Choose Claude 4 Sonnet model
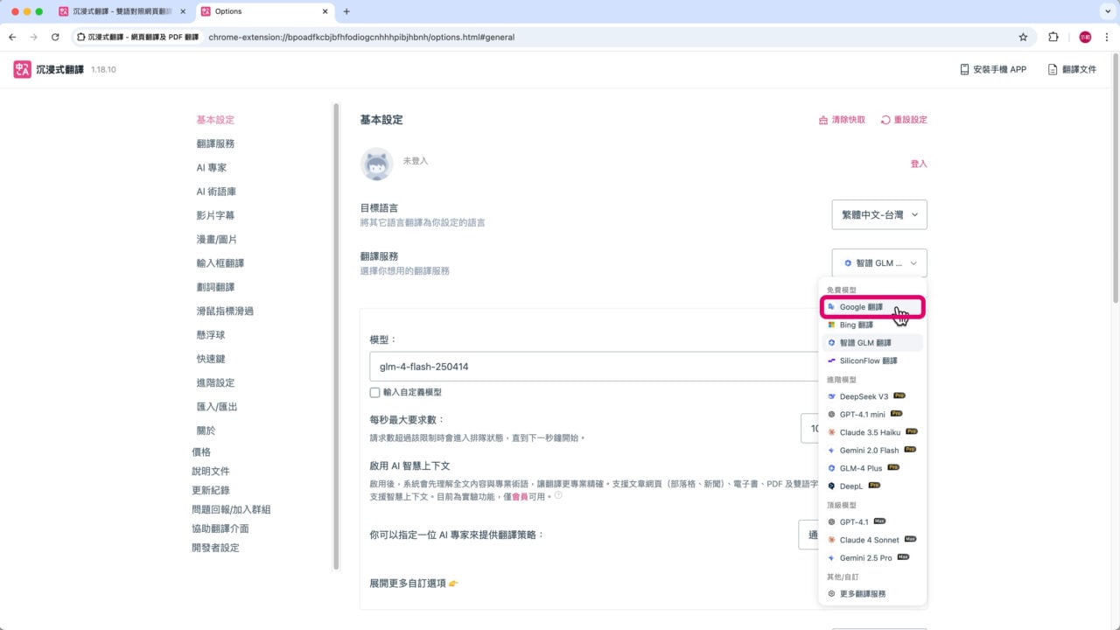Image resolution: width=1120 pixels, height=630 pixels. (873, 540)
